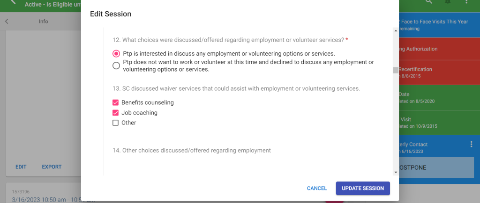
Task: Click the Export link
Action: (52, 167)
